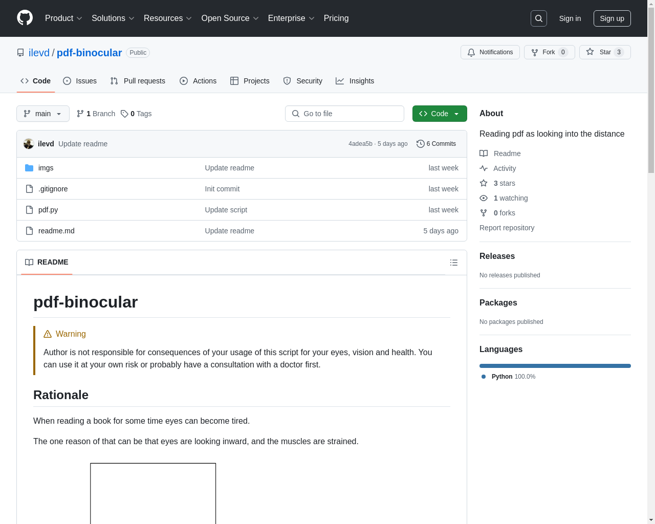Screen dimensions: 655x524
Task: Click the Python language bar
Action: [x=555, y=366]
